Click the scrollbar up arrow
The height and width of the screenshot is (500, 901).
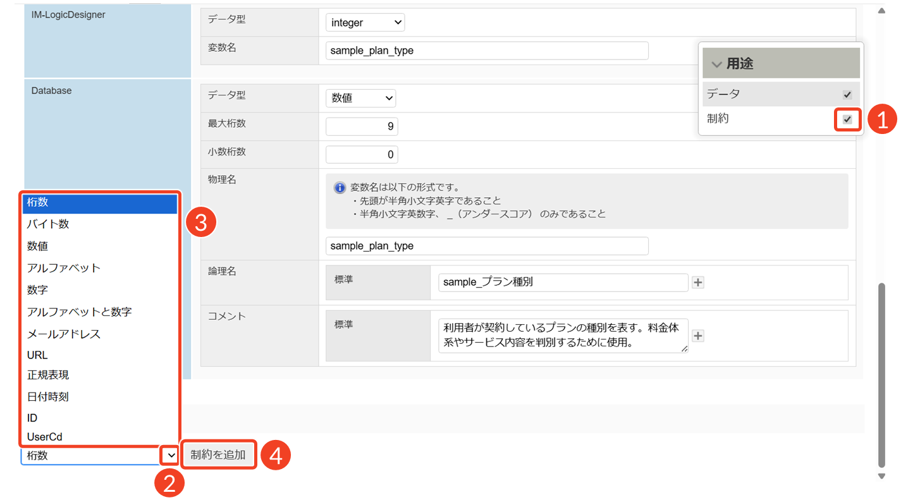(882, 11)
